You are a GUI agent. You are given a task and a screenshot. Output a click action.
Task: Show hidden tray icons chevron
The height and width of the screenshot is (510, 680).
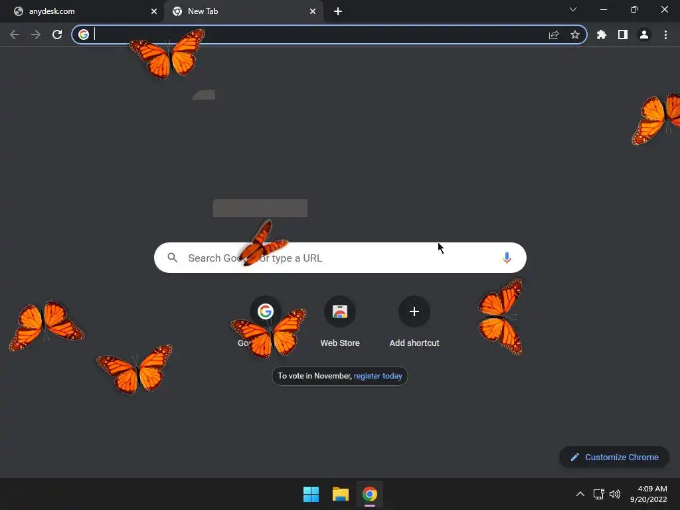tap(580, 494)
